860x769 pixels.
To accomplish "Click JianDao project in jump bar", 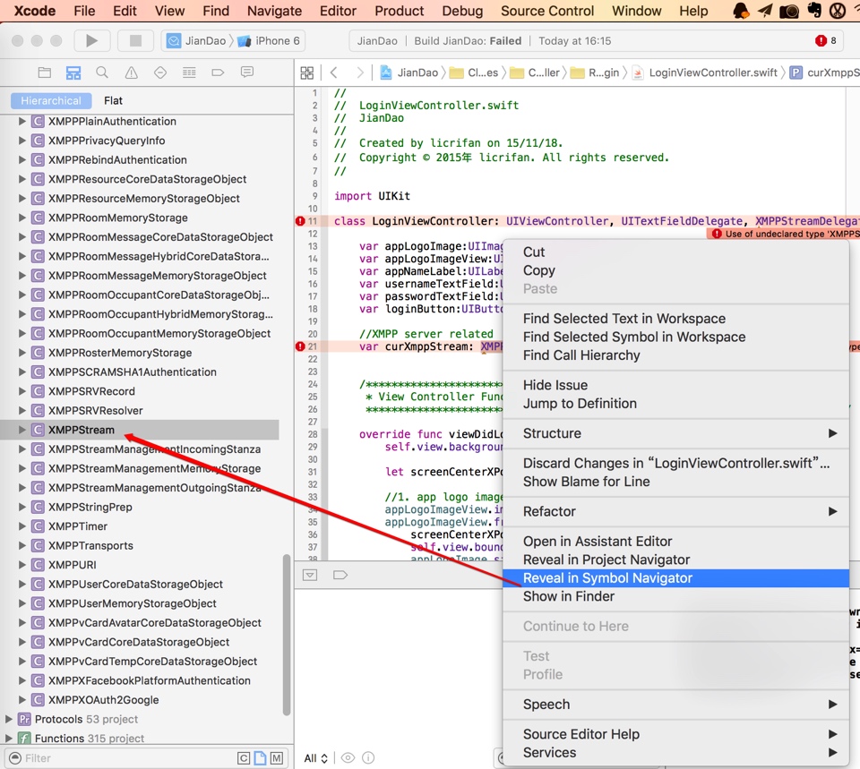I will pos(409,73).
